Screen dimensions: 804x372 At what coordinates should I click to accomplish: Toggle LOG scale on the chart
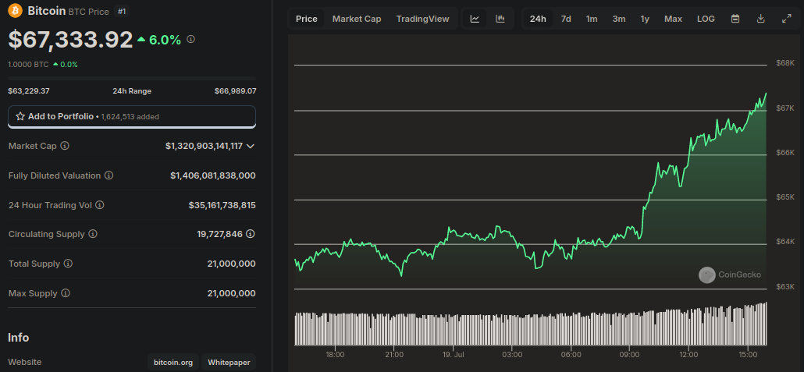pyautogui.click(x=706, y=19)
